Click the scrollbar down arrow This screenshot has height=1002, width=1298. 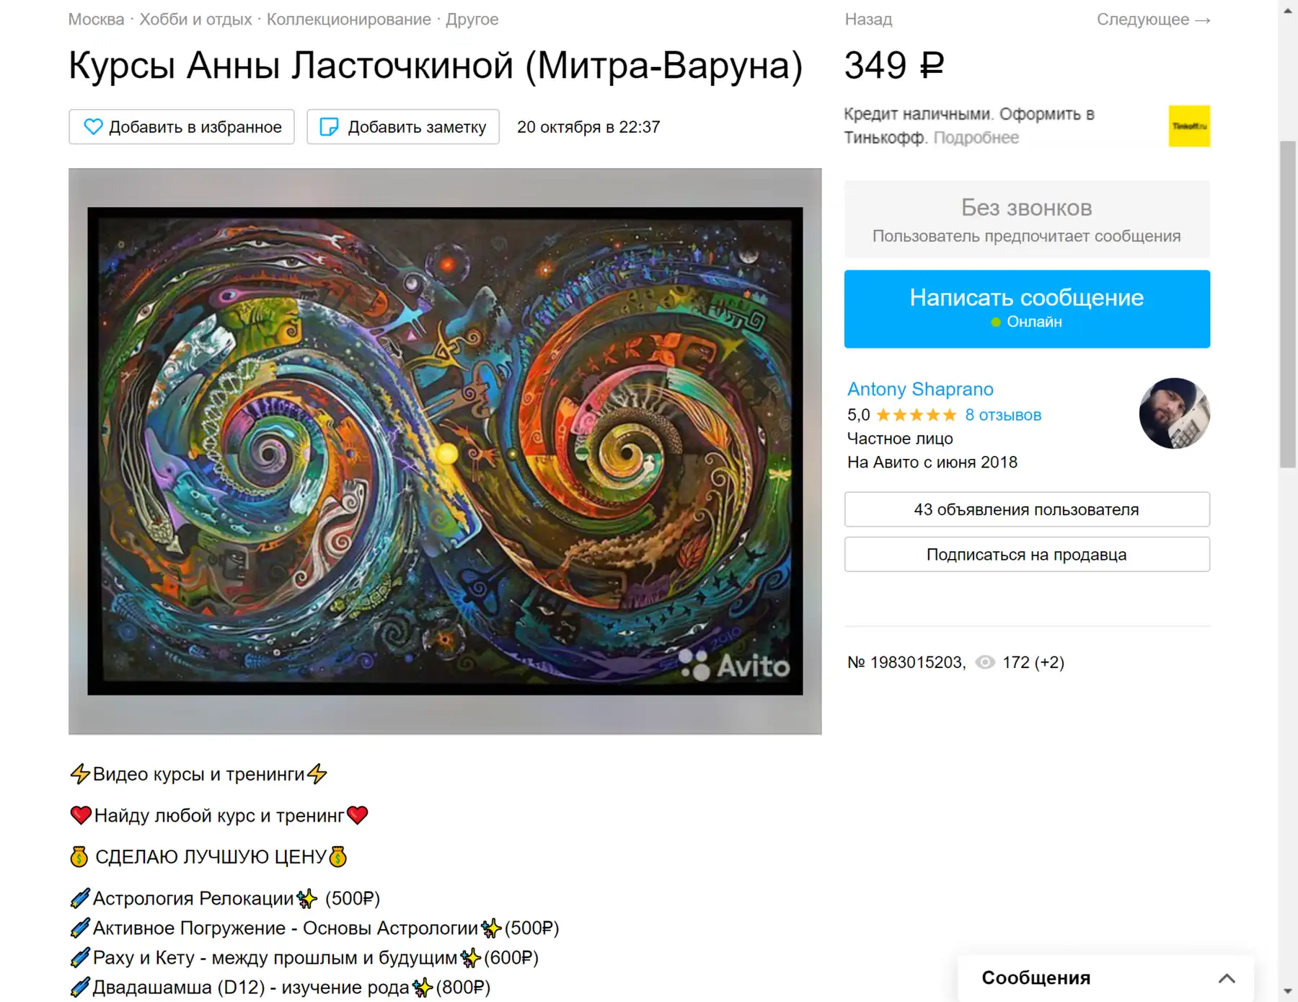tap(1288, 992)
